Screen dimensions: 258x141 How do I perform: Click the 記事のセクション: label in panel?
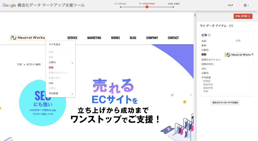(211, 60)
